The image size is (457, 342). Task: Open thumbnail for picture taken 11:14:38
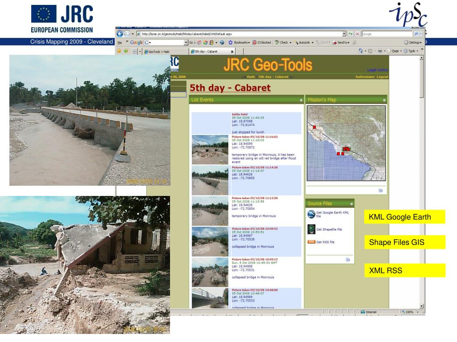[210, 180]
